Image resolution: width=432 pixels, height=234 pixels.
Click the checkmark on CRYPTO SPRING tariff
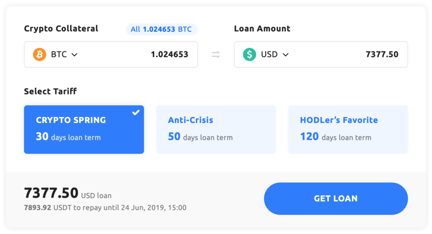point(136,113)
